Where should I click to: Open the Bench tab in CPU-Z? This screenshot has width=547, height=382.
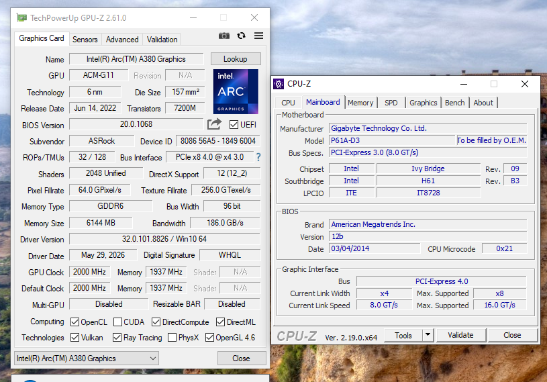(x=454, y=103)
